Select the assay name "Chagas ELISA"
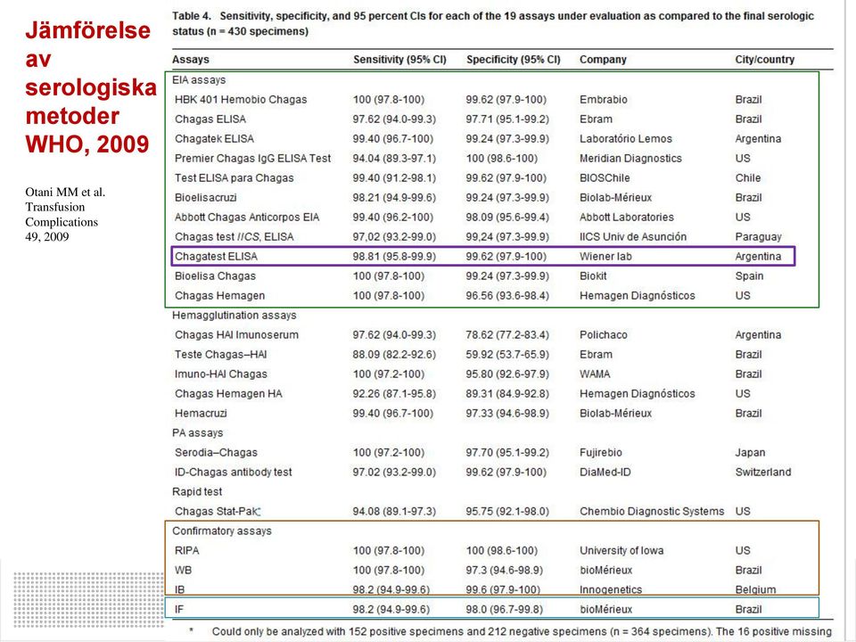The image size is (856, 642). click(x=210, y=119)
